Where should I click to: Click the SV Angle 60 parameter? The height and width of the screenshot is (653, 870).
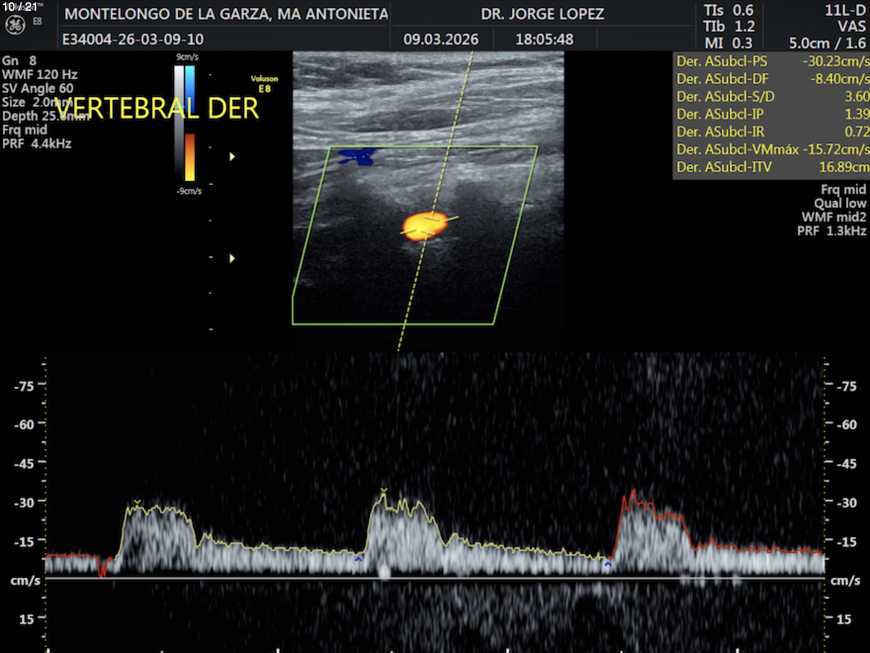click(x=38, y=89)
